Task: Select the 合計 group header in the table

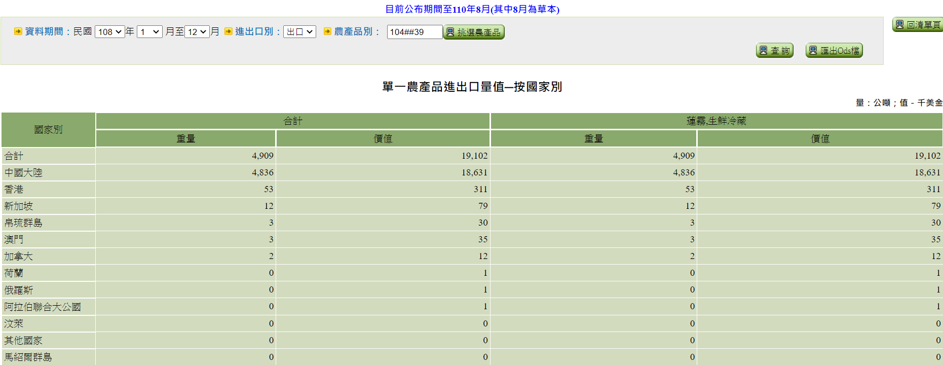Action: tap(292, 121)
